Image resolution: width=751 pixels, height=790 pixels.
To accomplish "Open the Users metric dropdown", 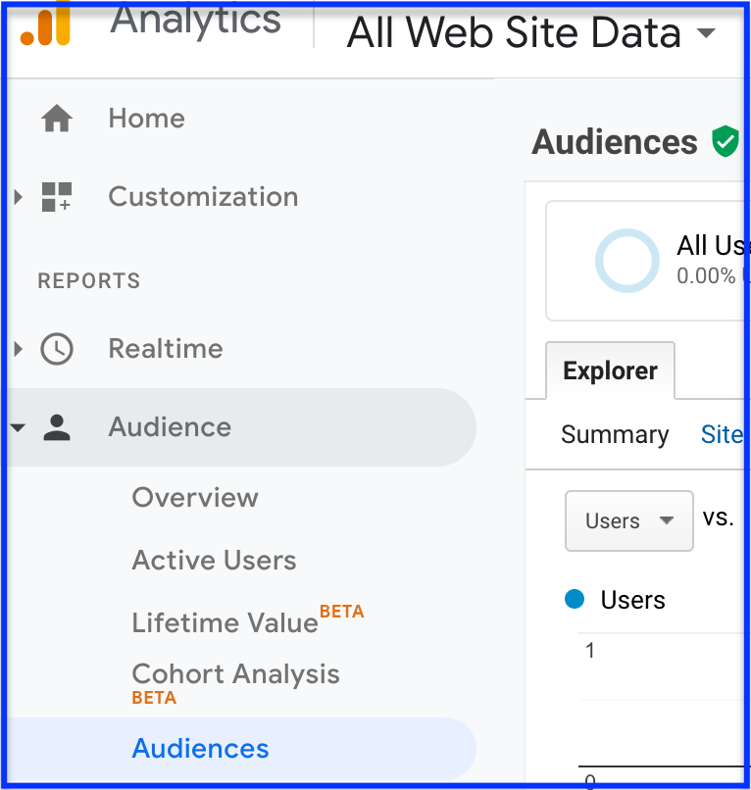I will point(629,520).
